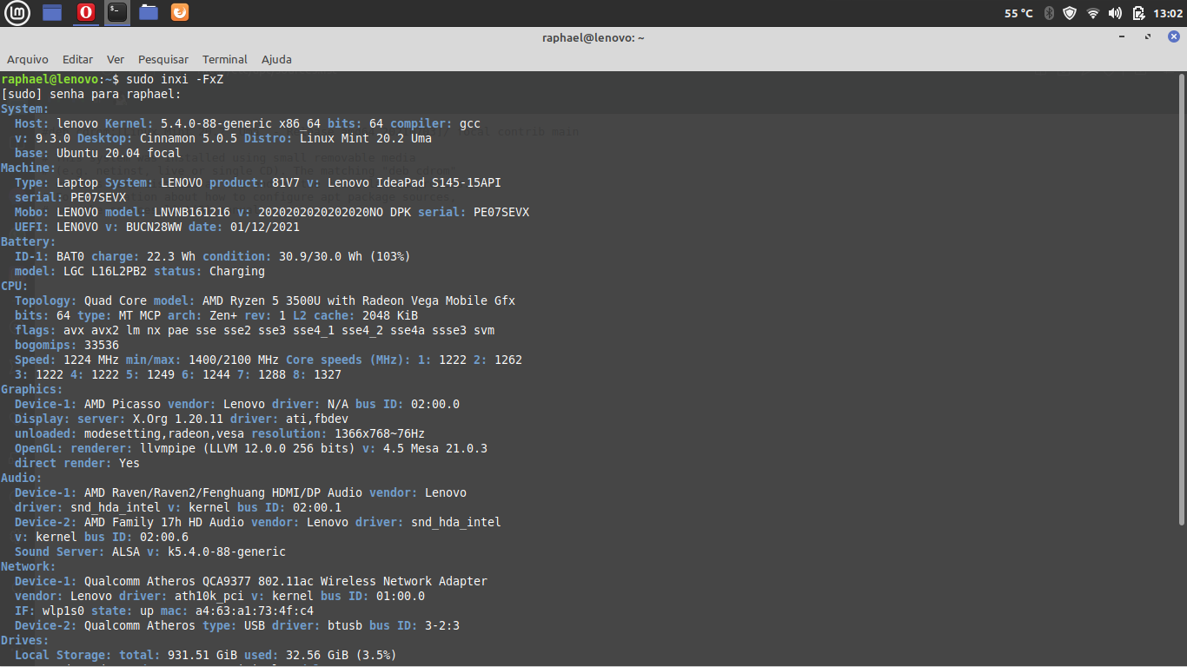
Task: Click the 'Graphics:' section heading
Action: coord(32,389)
